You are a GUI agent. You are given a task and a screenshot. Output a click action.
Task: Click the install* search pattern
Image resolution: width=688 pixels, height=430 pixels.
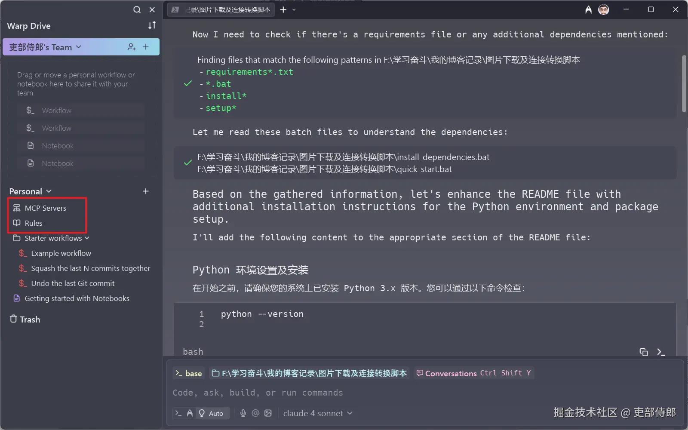(226, 96)
